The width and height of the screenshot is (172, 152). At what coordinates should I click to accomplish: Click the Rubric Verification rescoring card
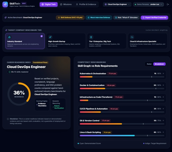pyautogui.click(x=58, y=104)
